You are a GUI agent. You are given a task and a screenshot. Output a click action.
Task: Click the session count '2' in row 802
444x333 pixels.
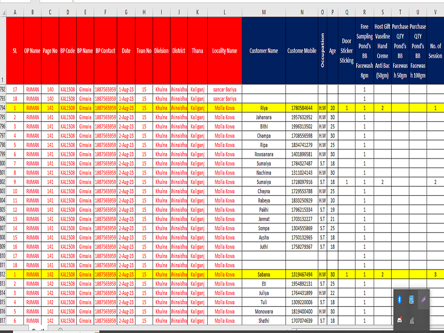coord(435,182)
